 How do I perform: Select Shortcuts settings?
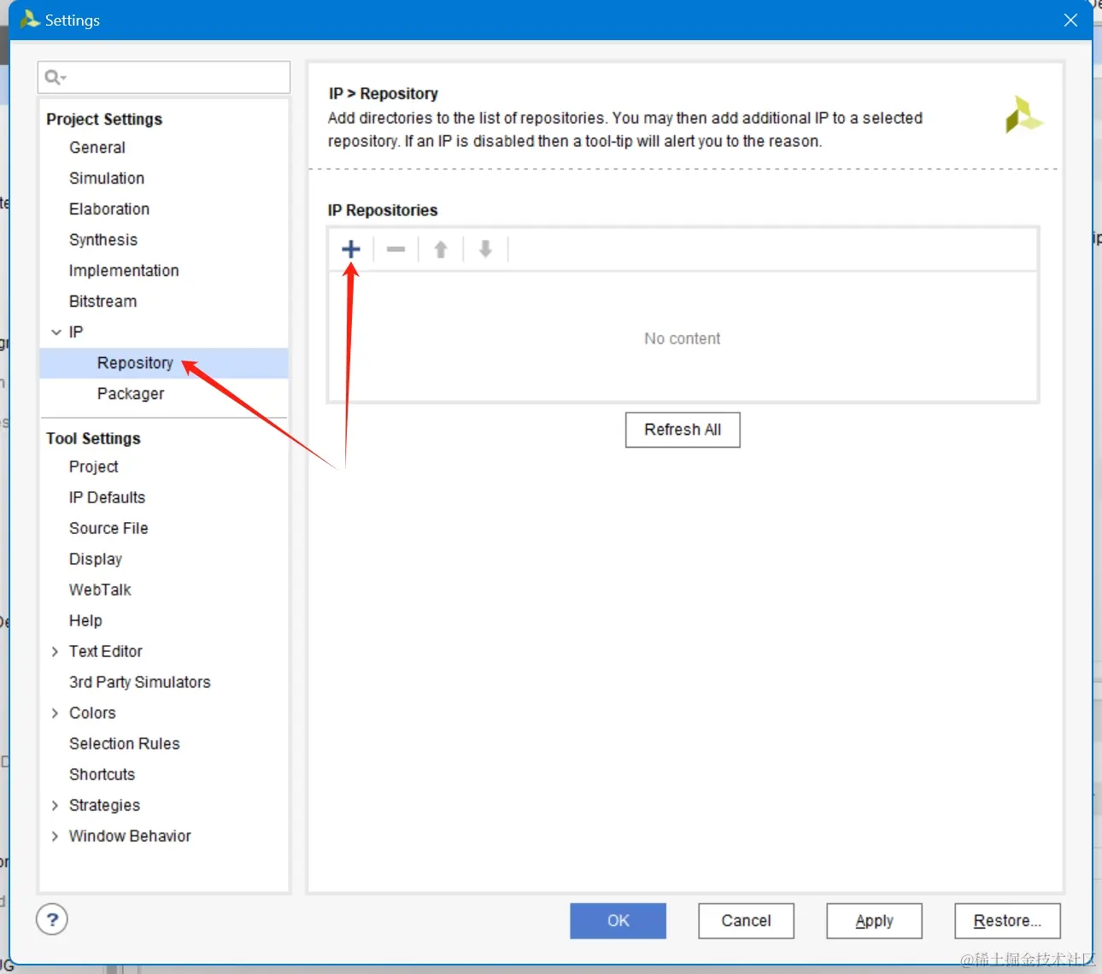[103, 775]
